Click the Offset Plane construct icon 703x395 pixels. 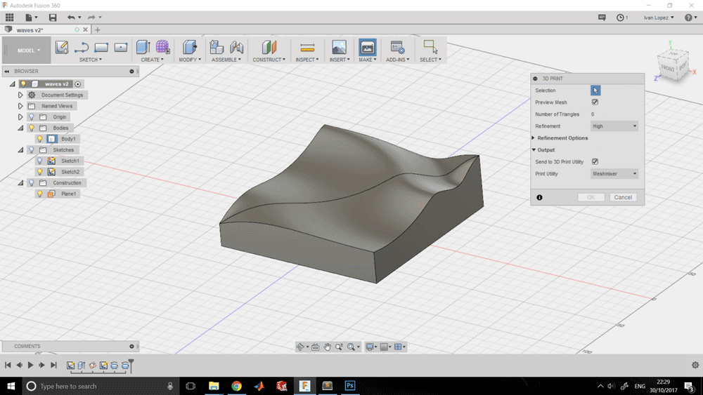(269, 47)
